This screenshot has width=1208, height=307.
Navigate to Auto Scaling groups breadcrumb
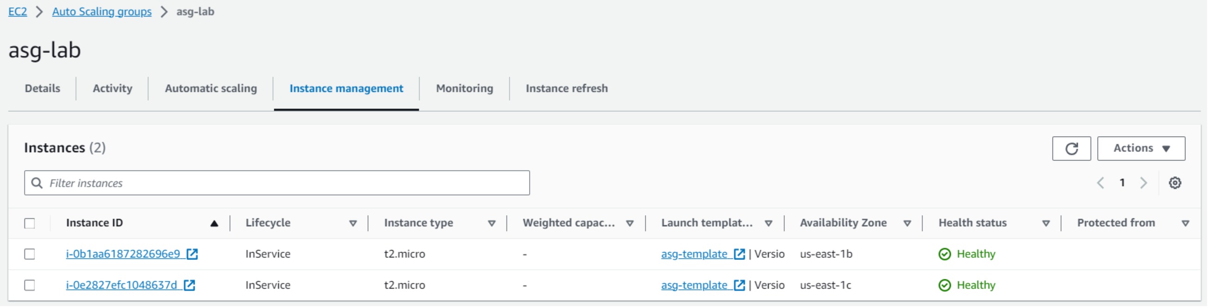[102, 12]
